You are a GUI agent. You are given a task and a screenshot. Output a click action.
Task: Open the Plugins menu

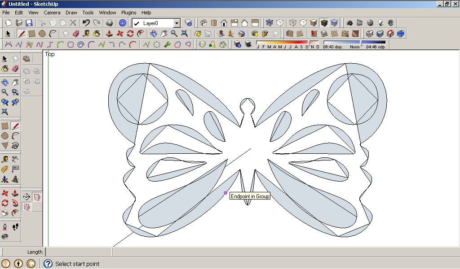pyautogui.click(x=129, y=13)
